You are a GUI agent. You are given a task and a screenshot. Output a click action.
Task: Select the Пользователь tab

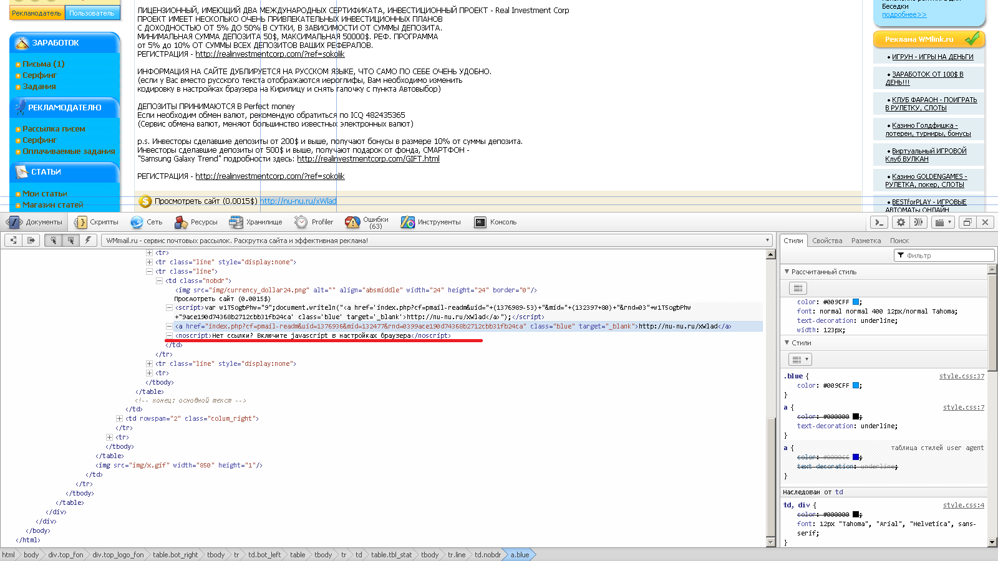tap(92, 13)
